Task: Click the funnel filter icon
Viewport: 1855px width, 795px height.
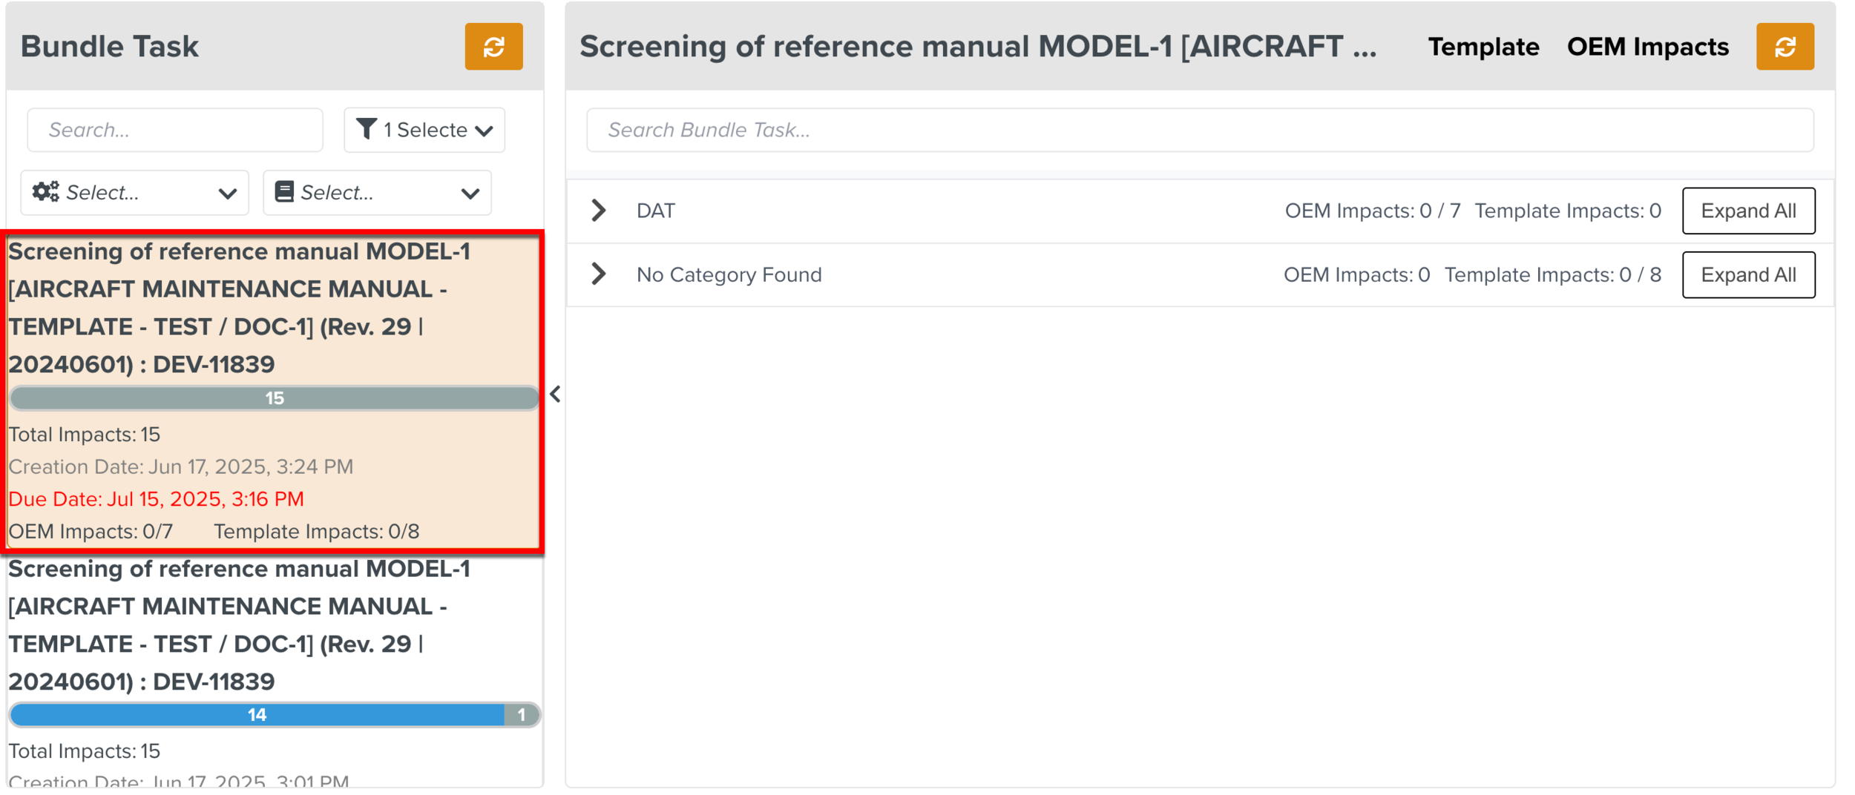Action: (367, 129)
